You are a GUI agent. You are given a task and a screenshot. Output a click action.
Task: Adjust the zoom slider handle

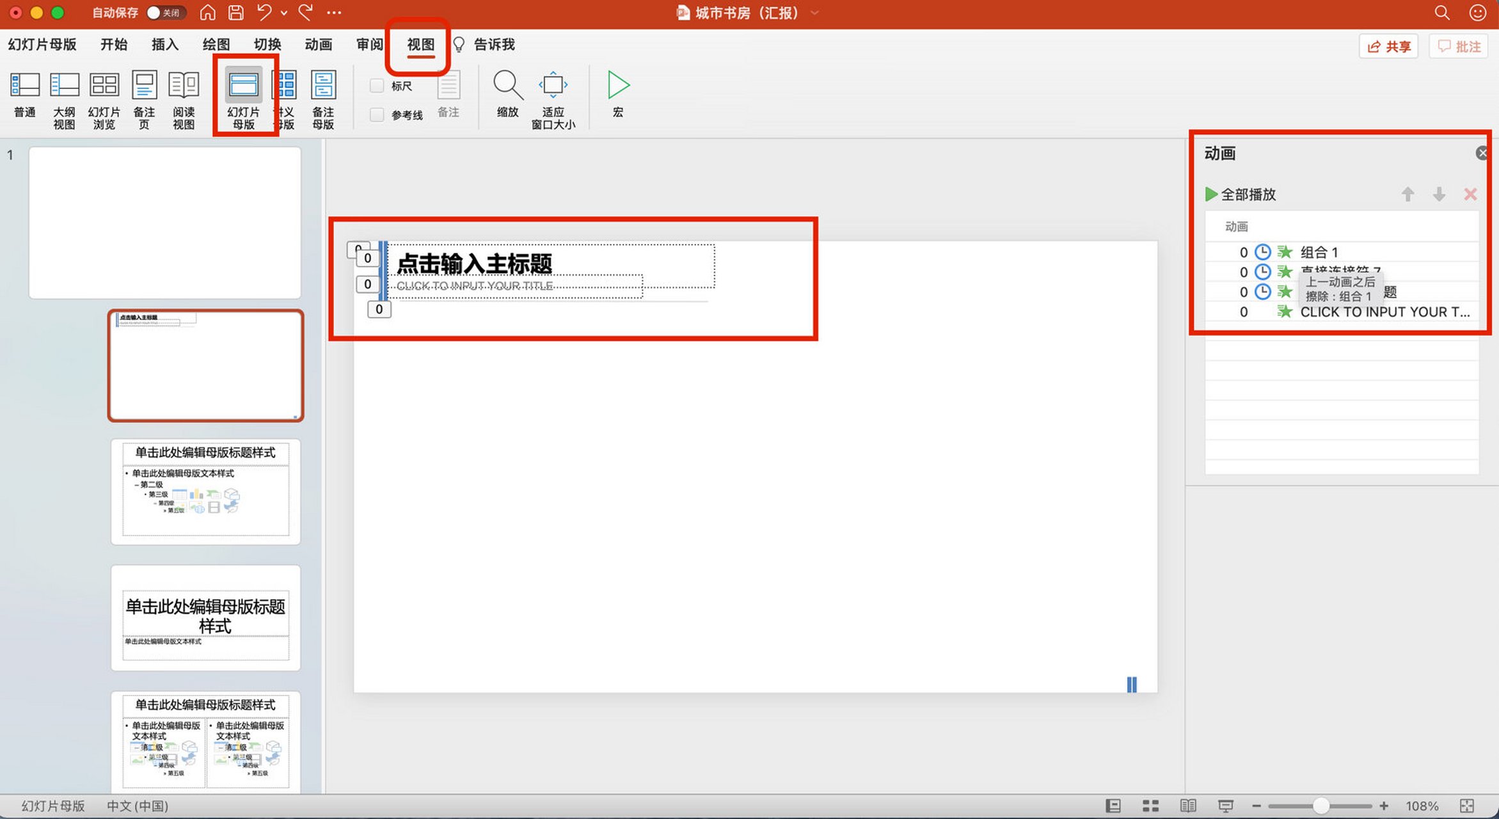pos(1321,806)
